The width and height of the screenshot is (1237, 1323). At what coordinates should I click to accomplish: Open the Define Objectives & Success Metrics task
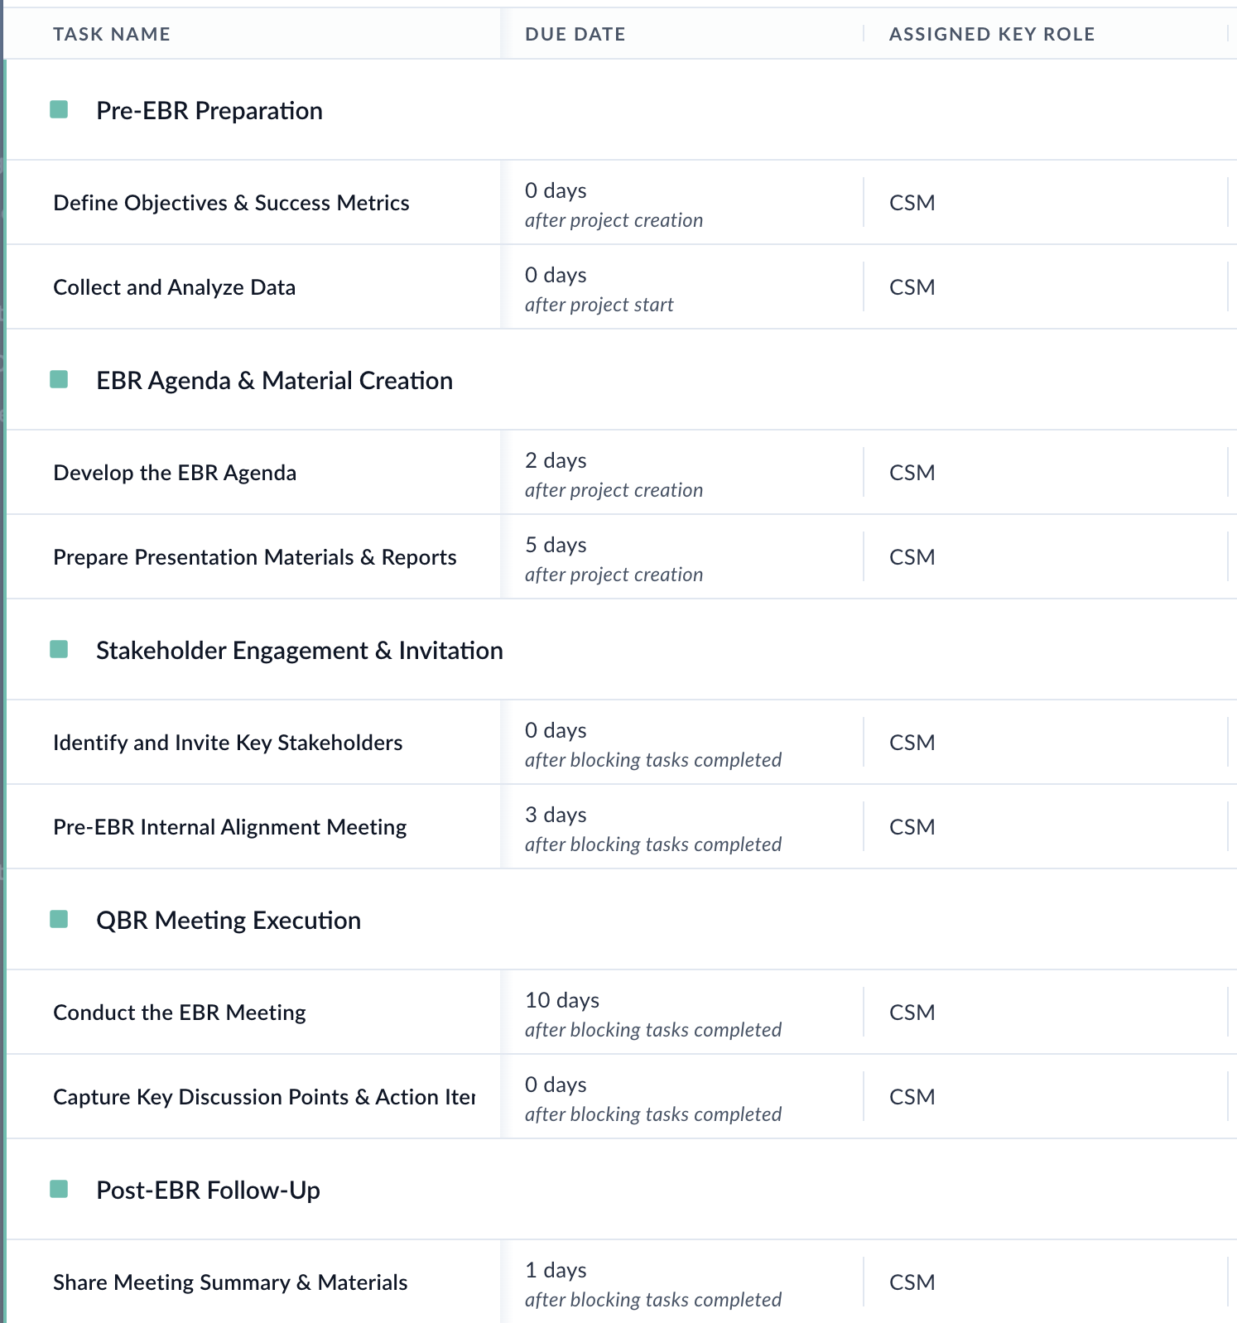(x=231, y=203)
